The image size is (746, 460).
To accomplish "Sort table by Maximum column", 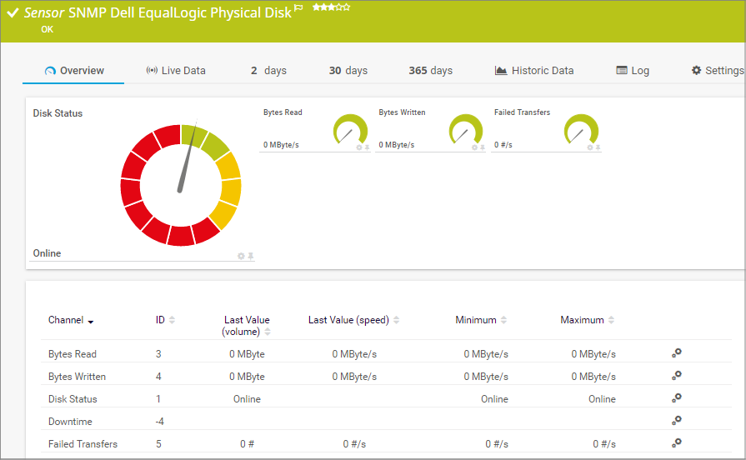I will (x=611, y=320).
